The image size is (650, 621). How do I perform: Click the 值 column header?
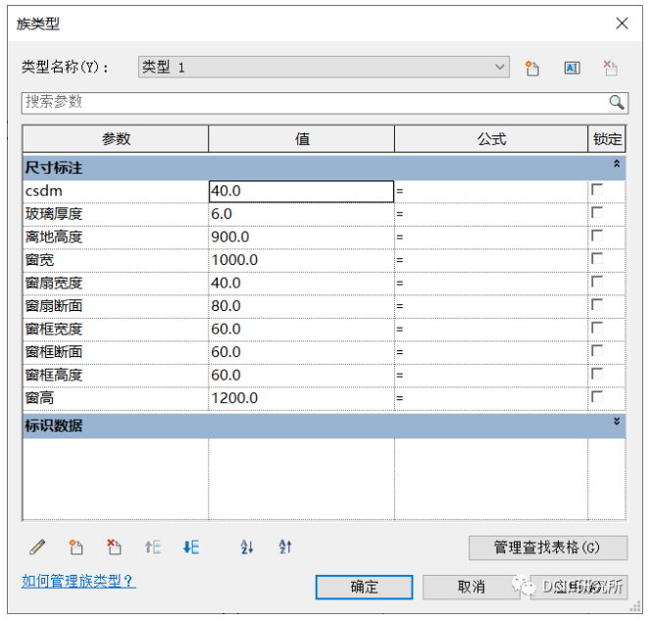point(301,138)
